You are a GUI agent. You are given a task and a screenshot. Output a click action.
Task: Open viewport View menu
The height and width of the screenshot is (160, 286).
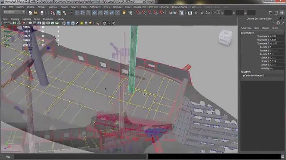tap(5, 19)
